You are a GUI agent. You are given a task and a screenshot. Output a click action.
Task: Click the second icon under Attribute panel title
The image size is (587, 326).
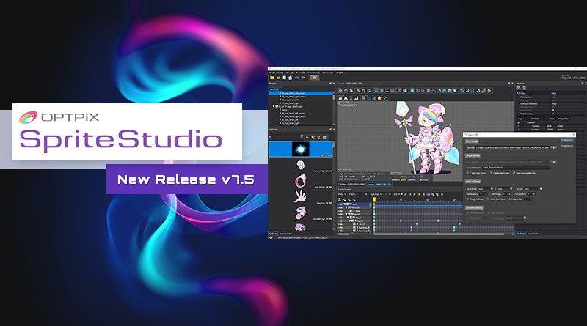click(x=524, y=87)
